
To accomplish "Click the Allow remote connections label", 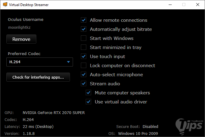I will pyautogui.click(x=119, y=20).
